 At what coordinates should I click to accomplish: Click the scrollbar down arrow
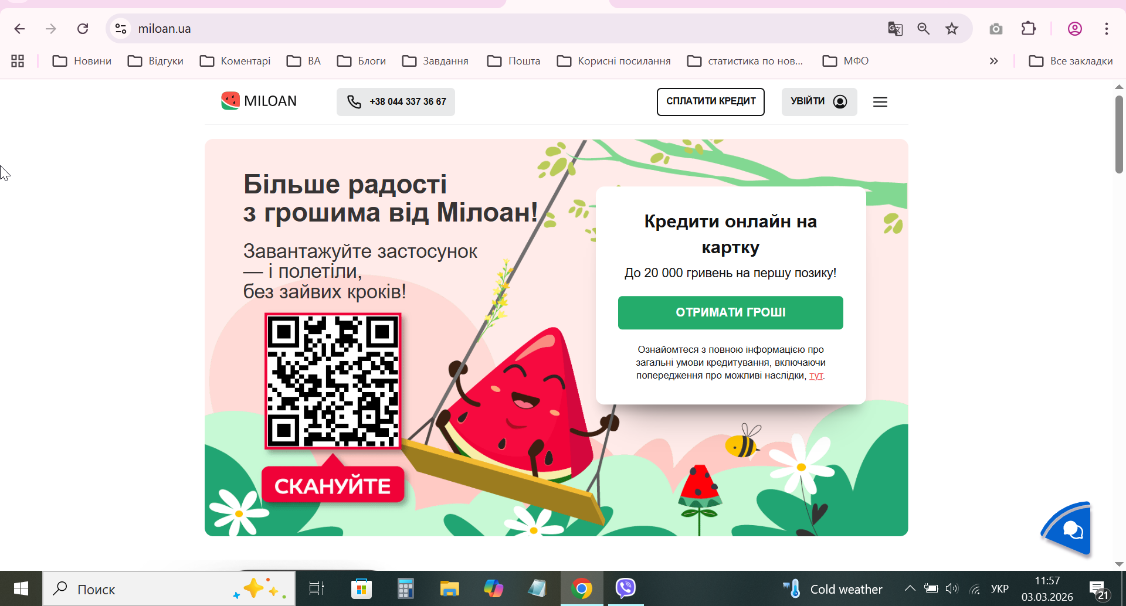coord(1119,564)
